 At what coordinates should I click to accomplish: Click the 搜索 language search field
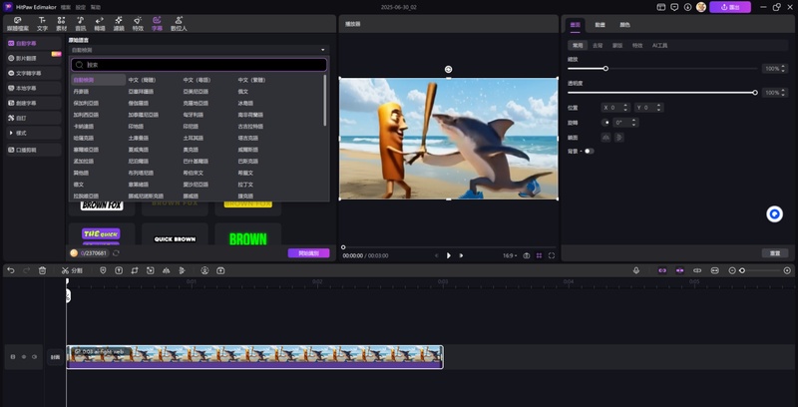[199, 65]
